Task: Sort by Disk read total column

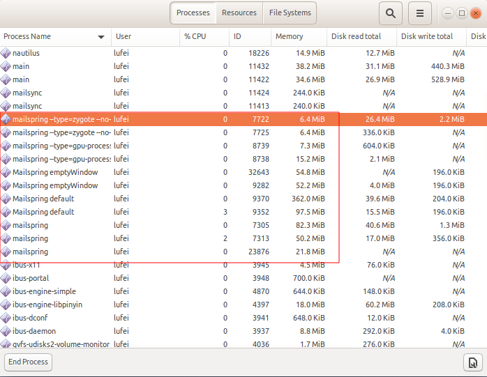Action: coord(362,37)
